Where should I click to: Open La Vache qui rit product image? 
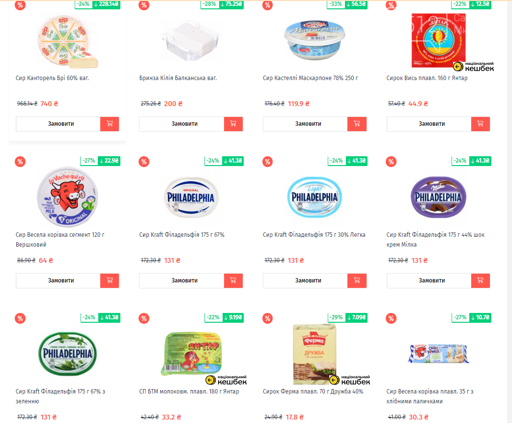click(x=68, y=197)
